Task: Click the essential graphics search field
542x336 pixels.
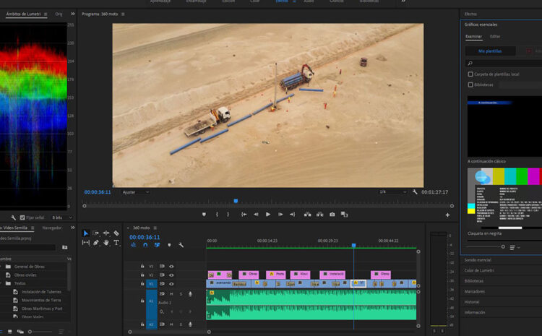Action: point(504,64)
